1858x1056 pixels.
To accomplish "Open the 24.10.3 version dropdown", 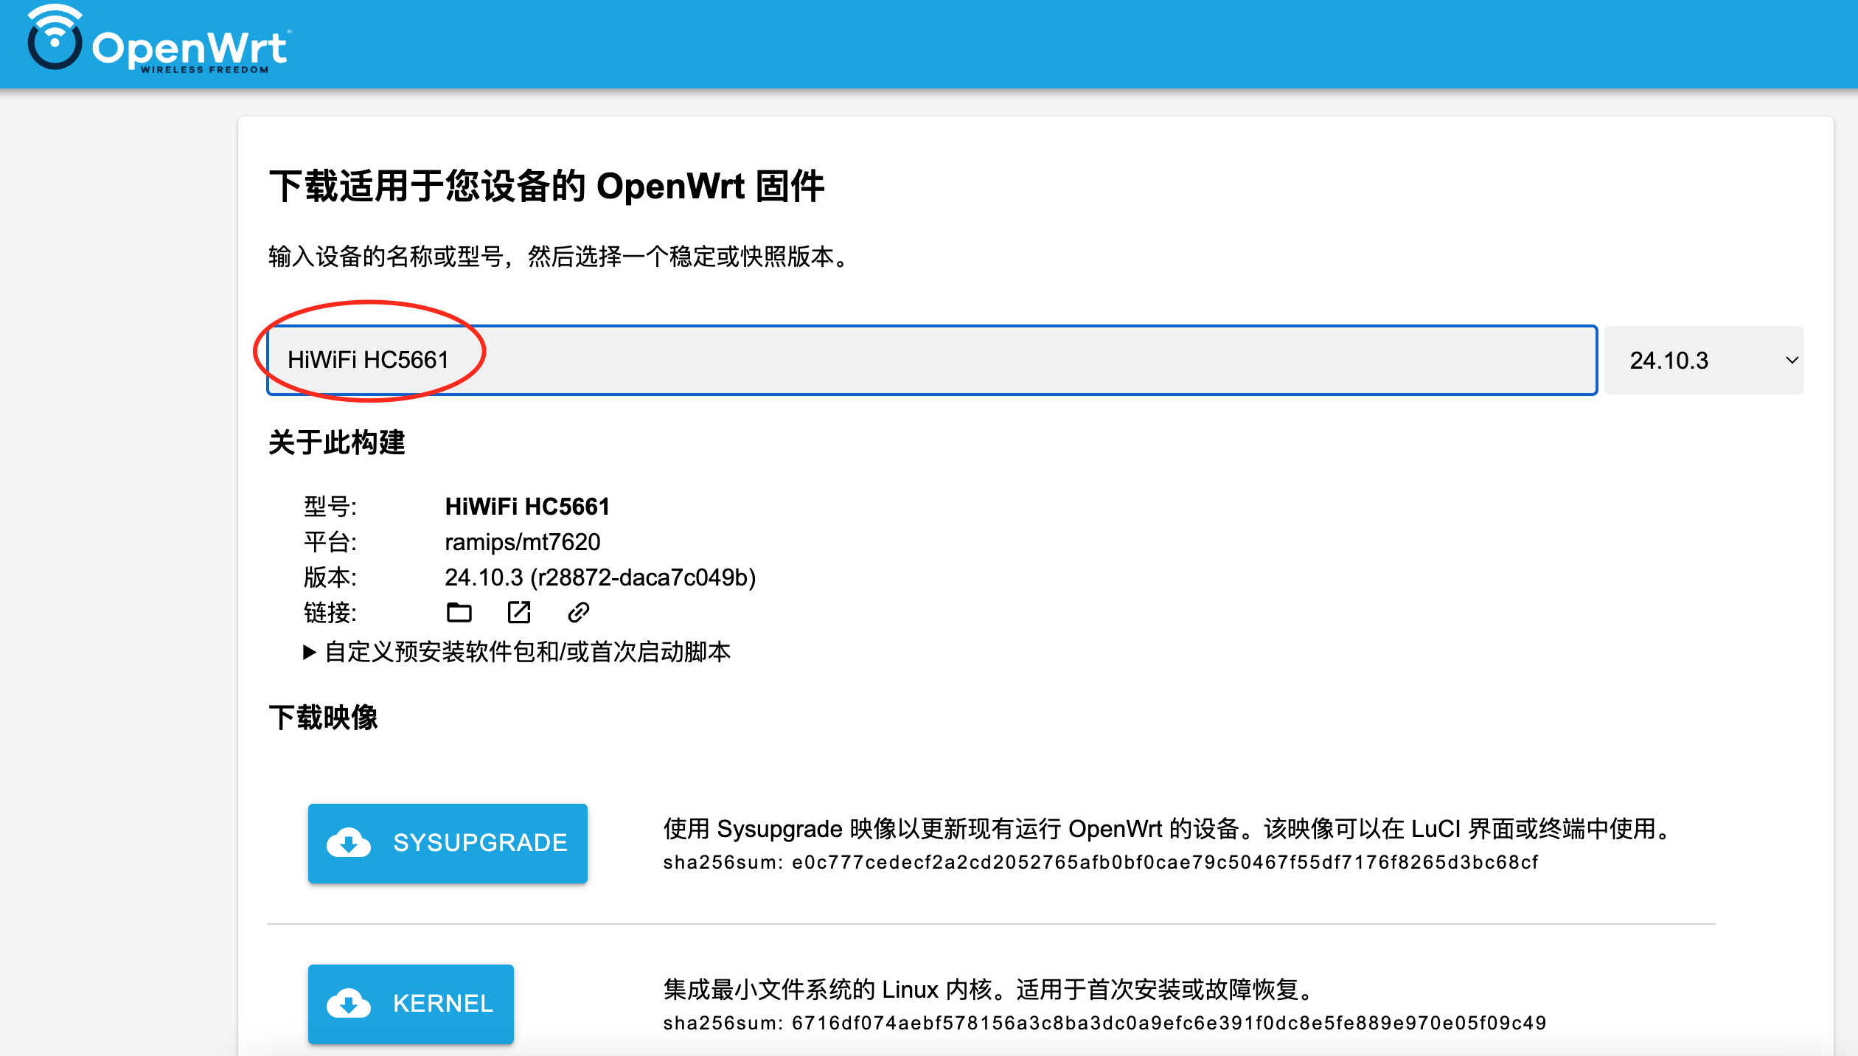I will coord(1703,361).
